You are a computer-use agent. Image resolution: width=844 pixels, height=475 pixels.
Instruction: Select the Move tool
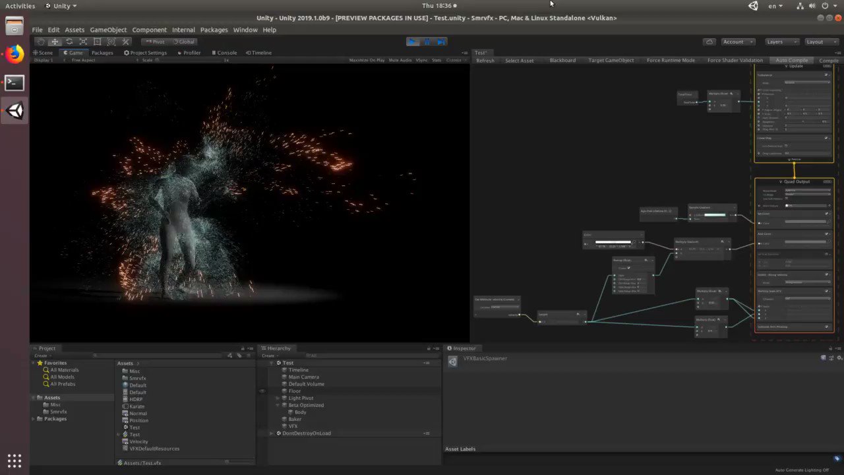coord(55,41)
